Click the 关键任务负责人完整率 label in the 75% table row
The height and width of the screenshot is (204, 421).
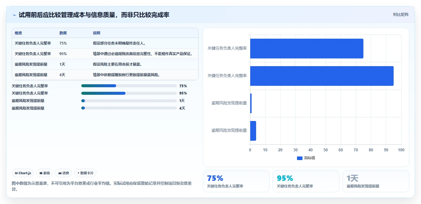pos(33,43)
